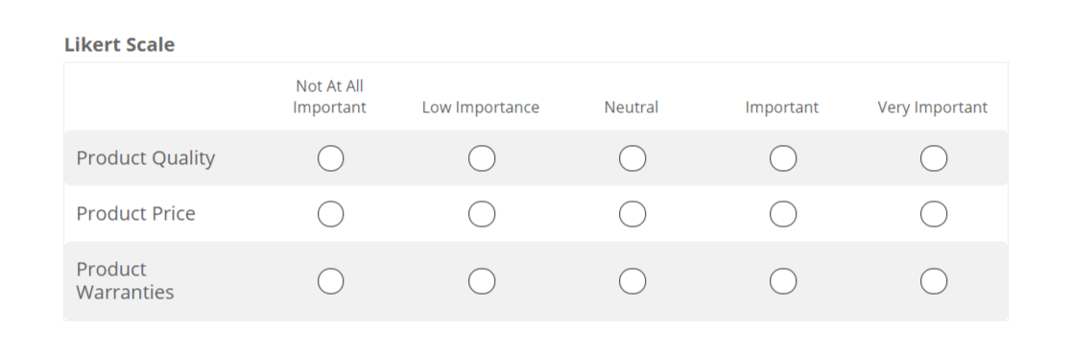Viewport: 1071px width, 357px height.
Task: Select Very Important for Product Warranties
Action: click(934, 280)
